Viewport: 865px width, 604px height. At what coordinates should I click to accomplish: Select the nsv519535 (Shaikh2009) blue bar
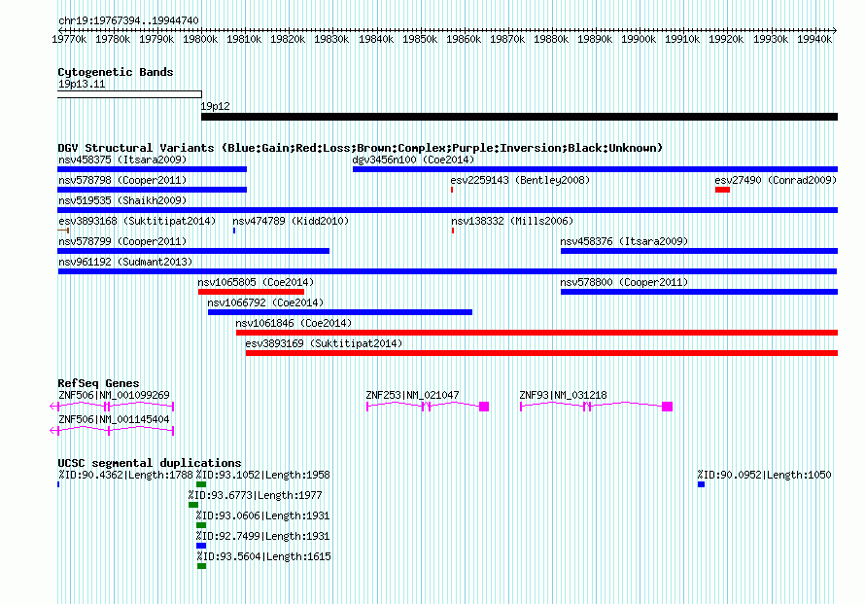tap(447, 210)
